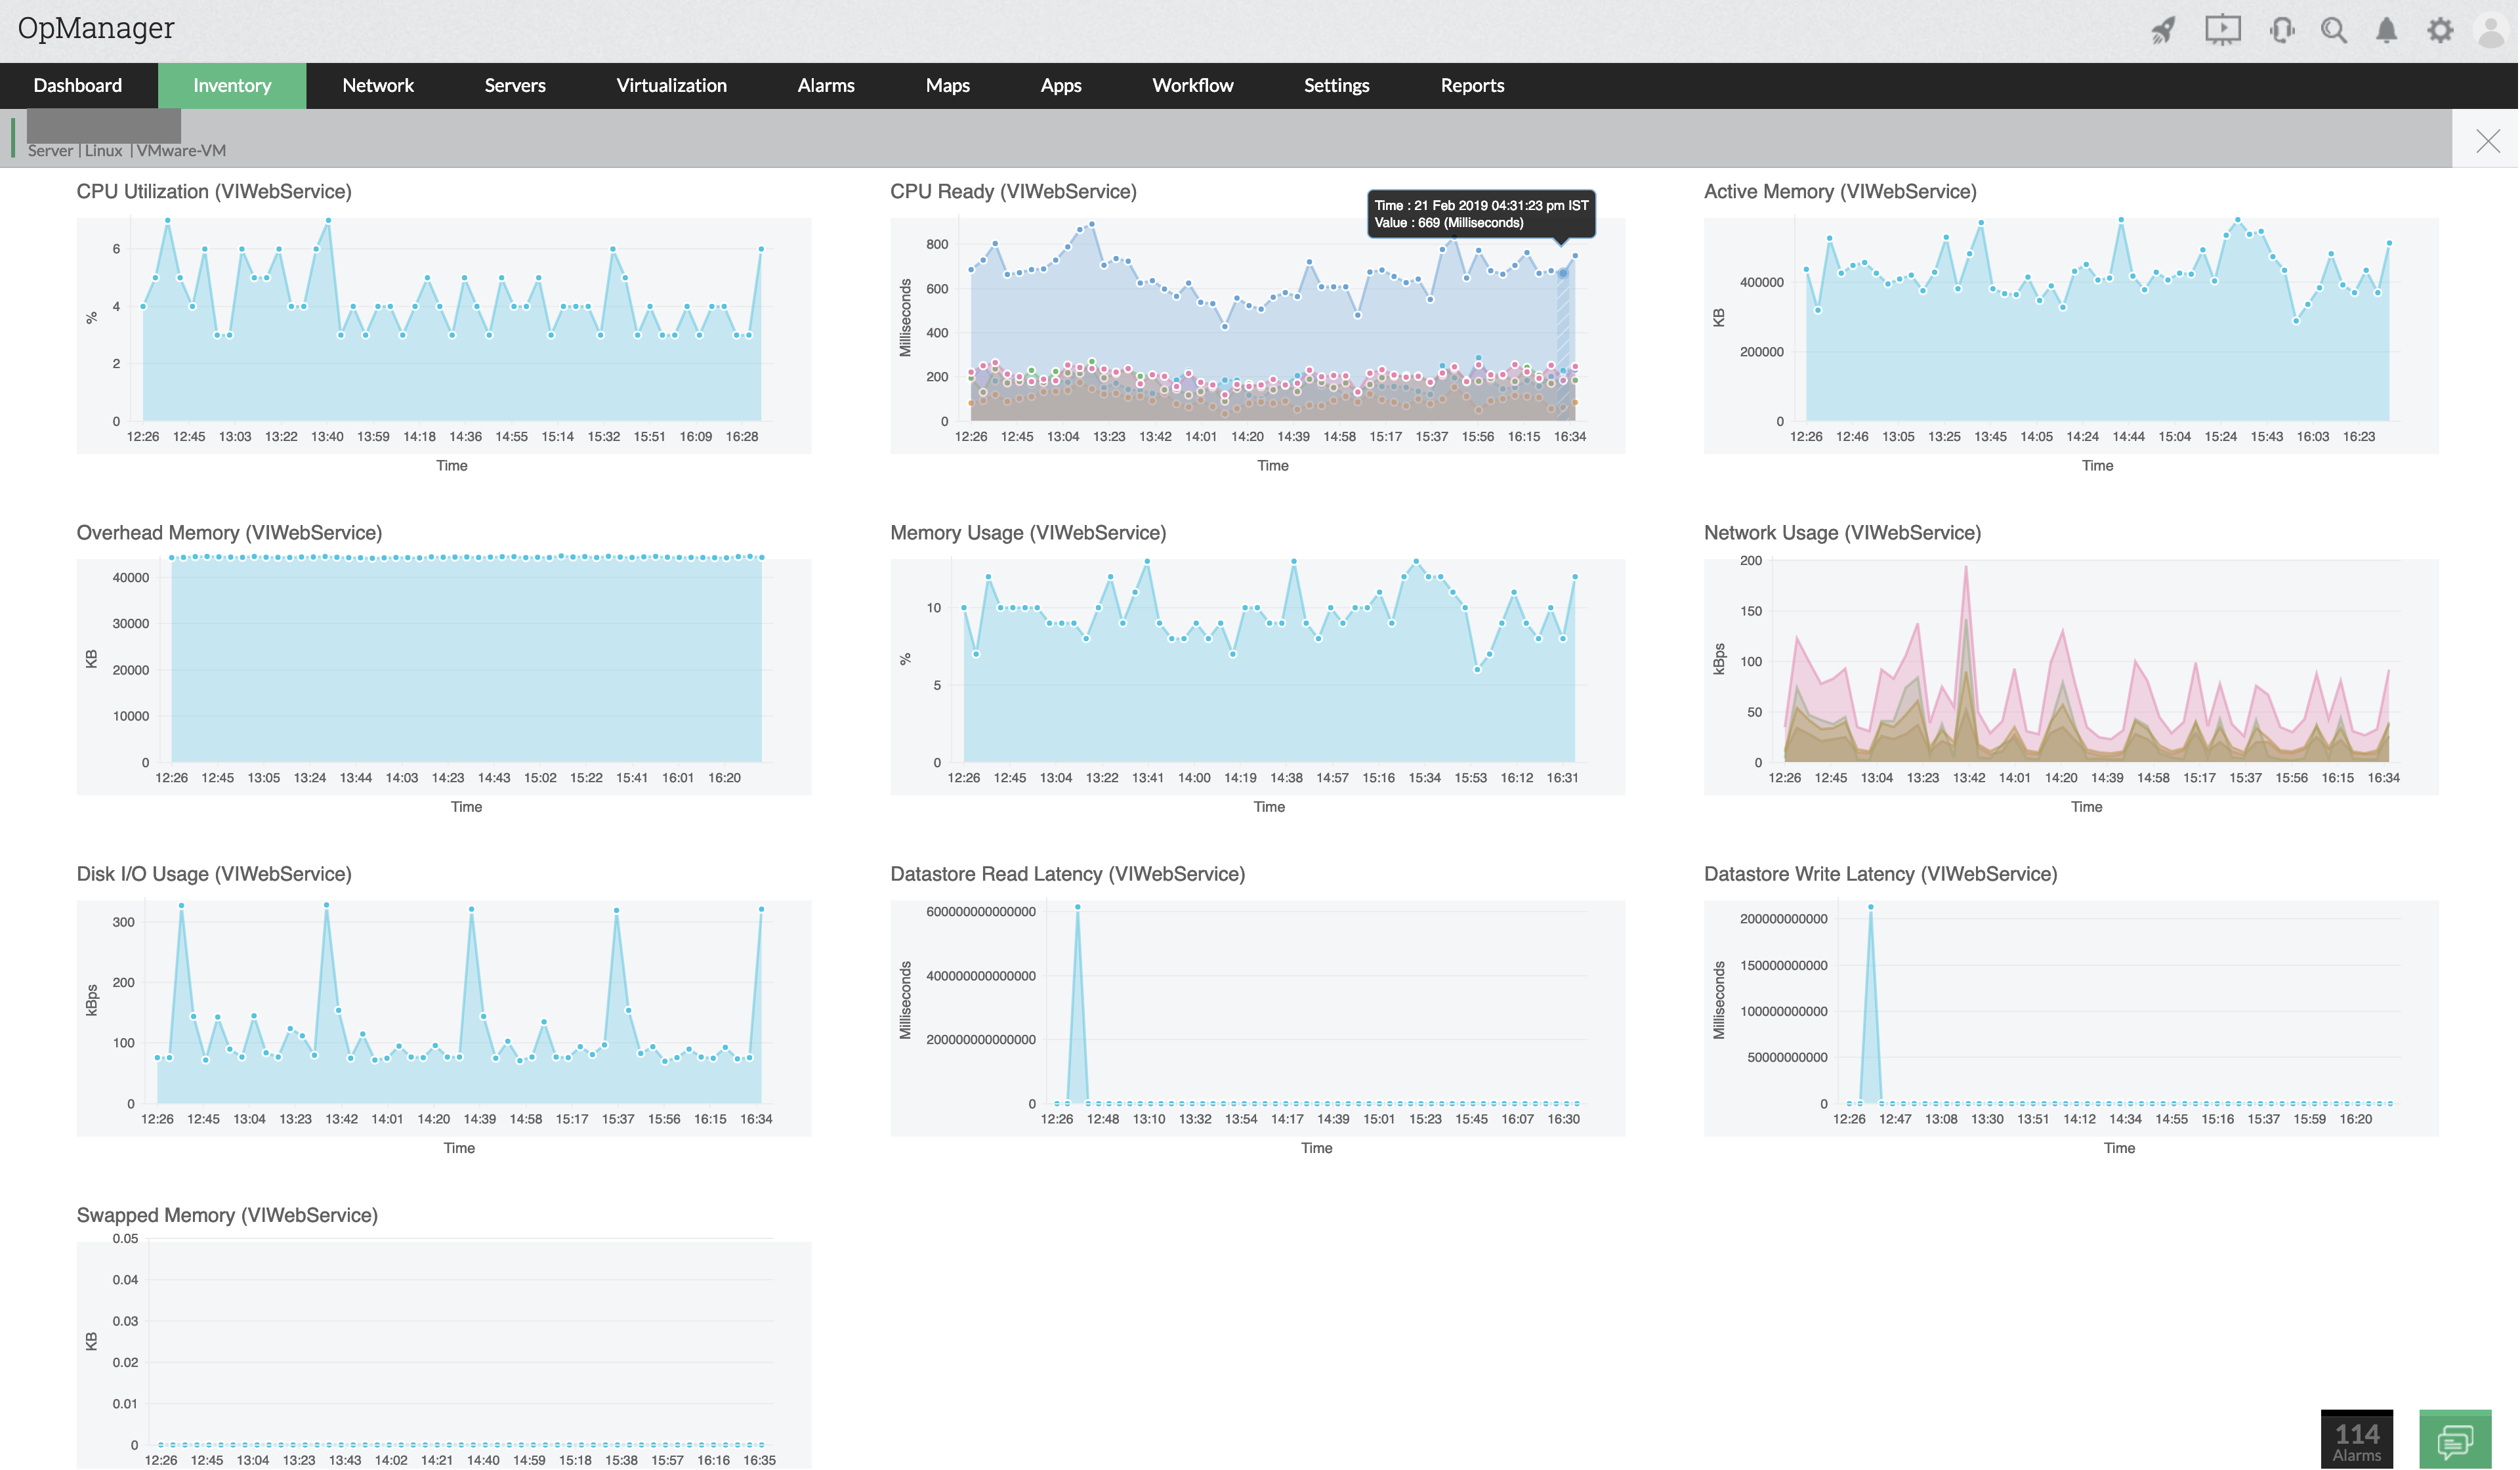The image size is (2520, 1470).
Task: Click the Datastore Write Latency spike point
Action: tap(1871, 908)
